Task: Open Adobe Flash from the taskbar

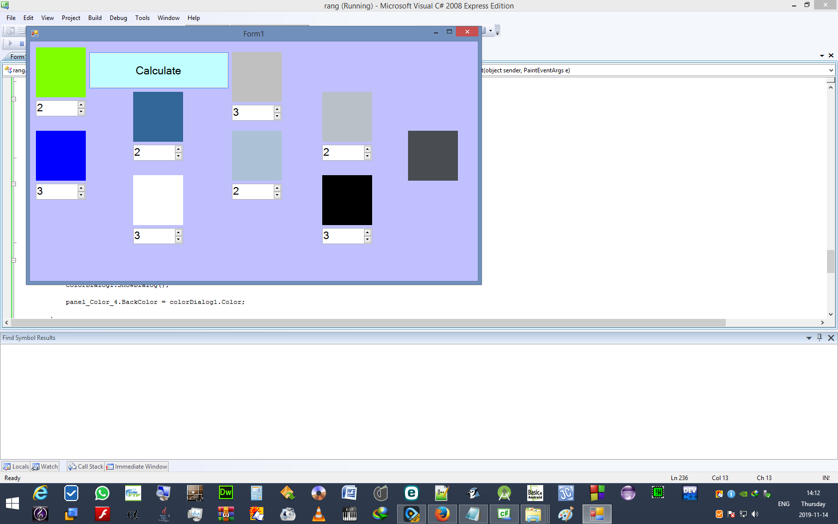Action: coord(102,514)
